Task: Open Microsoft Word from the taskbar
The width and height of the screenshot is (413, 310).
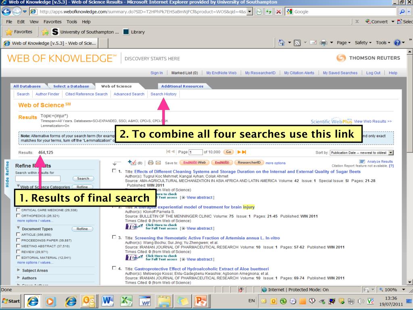Action: [x=108, y=301]
